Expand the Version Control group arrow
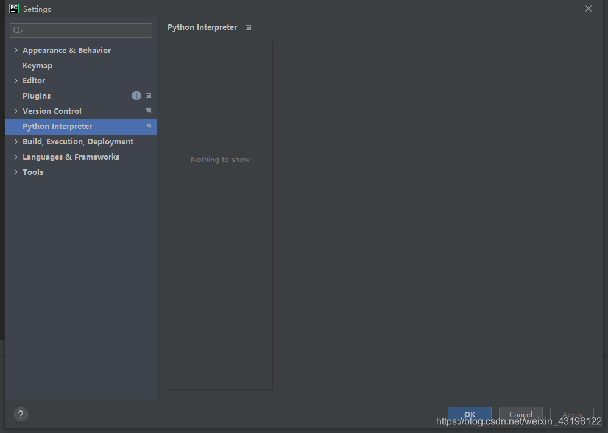This screenshot has height=433, width=608. [16, 111]
